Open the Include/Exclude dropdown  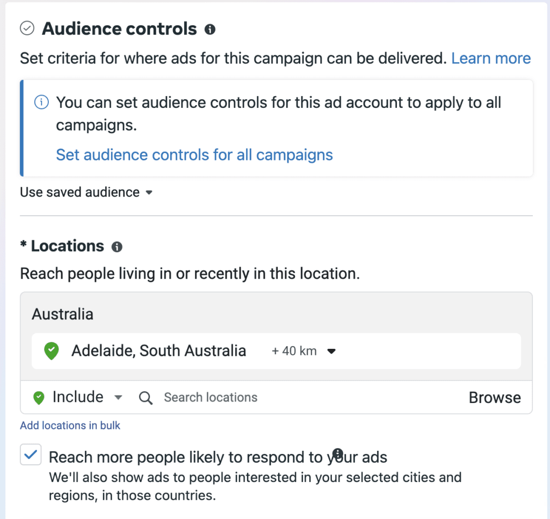tap(86, 398)
